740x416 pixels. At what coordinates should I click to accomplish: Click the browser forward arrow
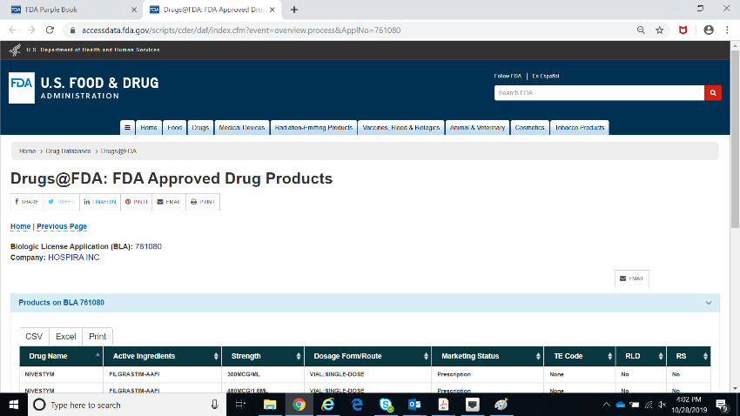click(x=31, y=30)
